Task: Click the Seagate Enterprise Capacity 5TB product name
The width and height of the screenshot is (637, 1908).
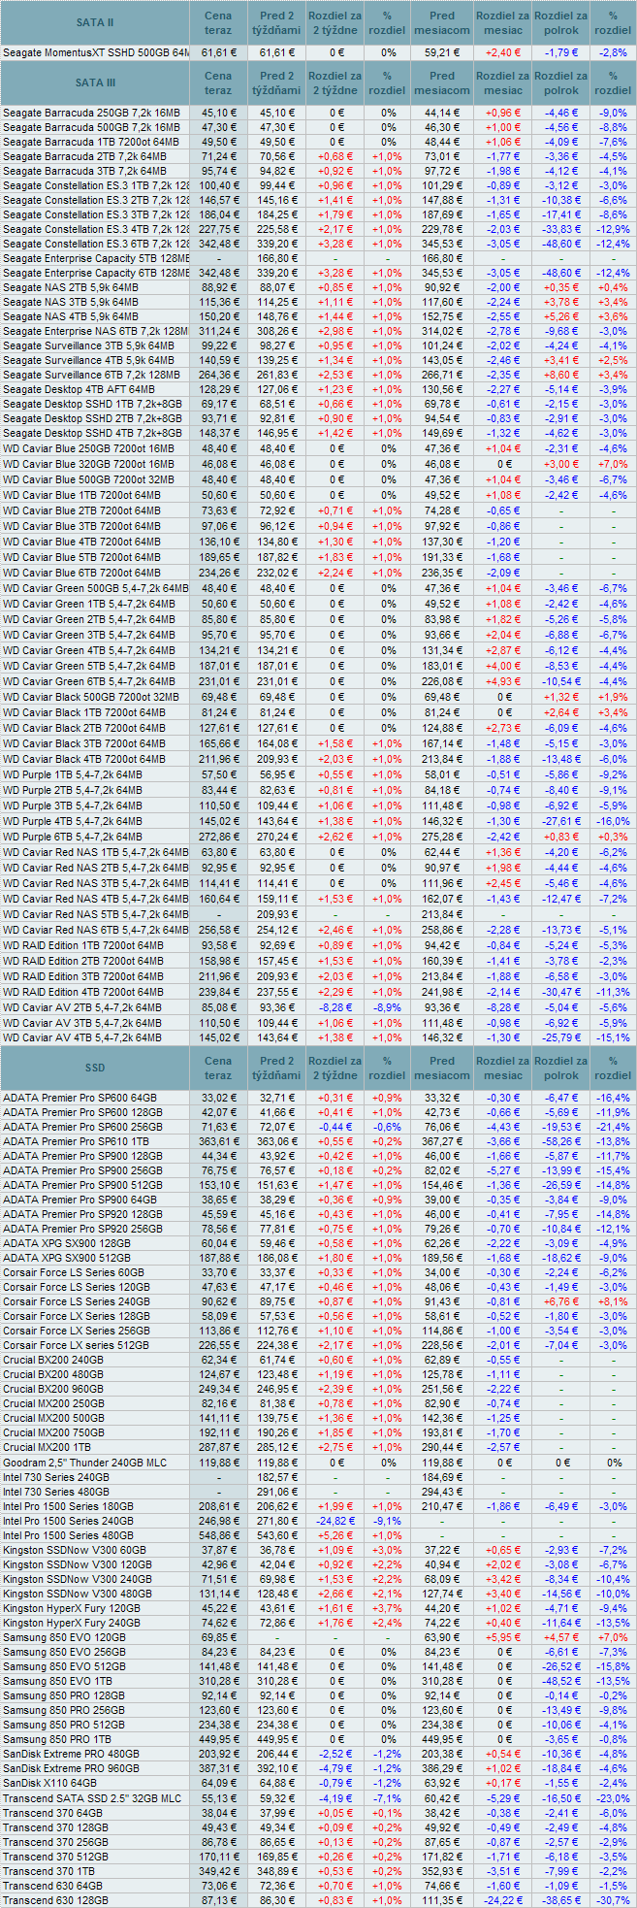Action: (x=95, y=258)
